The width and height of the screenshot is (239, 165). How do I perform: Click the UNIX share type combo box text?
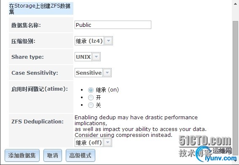[83, 57]
